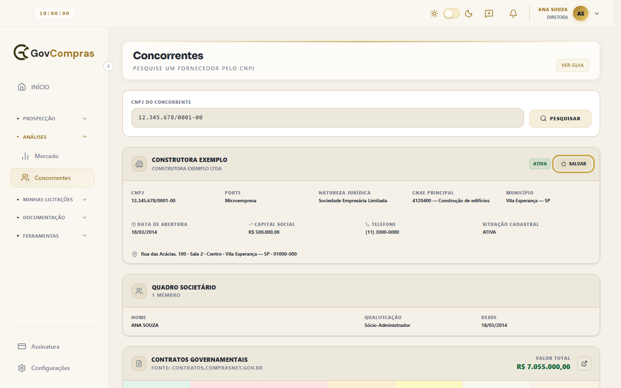Click the Construtora Exemplo building icon
This screenshot has width=621, height=388.
click(x=139, y=164)
